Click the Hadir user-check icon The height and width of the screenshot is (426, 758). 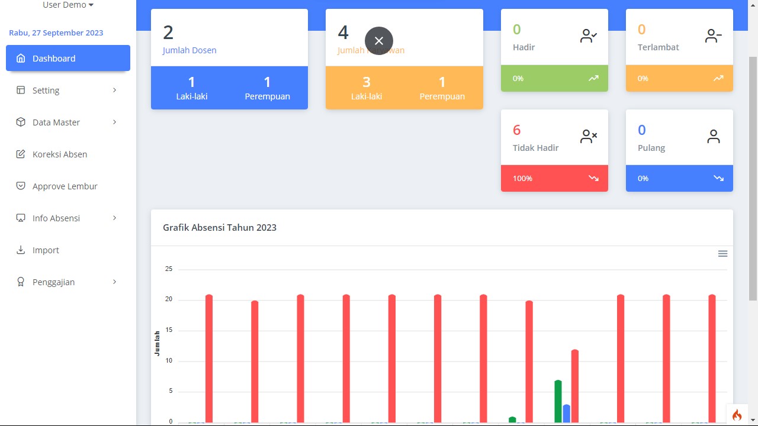589,37
